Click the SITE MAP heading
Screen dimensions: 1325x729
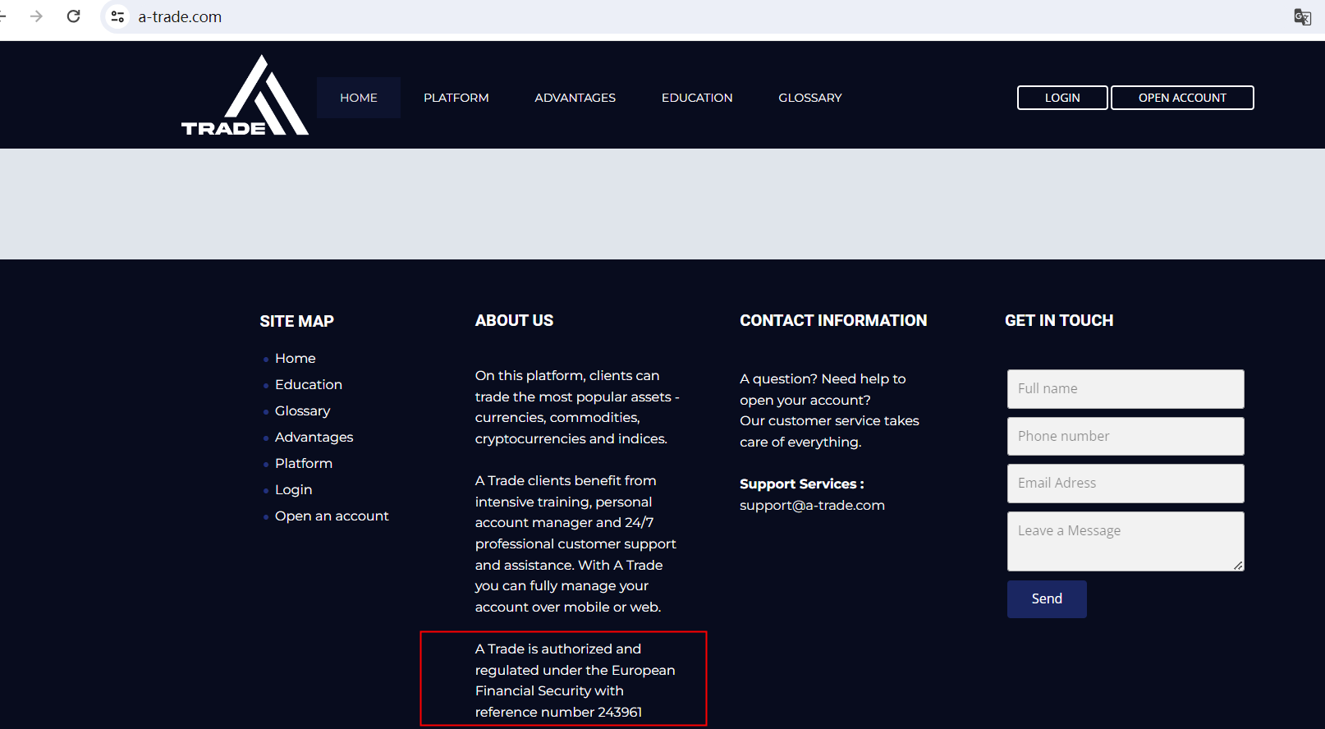(297, 321)
